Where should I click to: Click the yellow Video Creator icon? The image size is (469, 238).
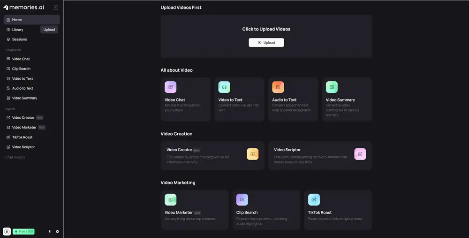[252, 154]
